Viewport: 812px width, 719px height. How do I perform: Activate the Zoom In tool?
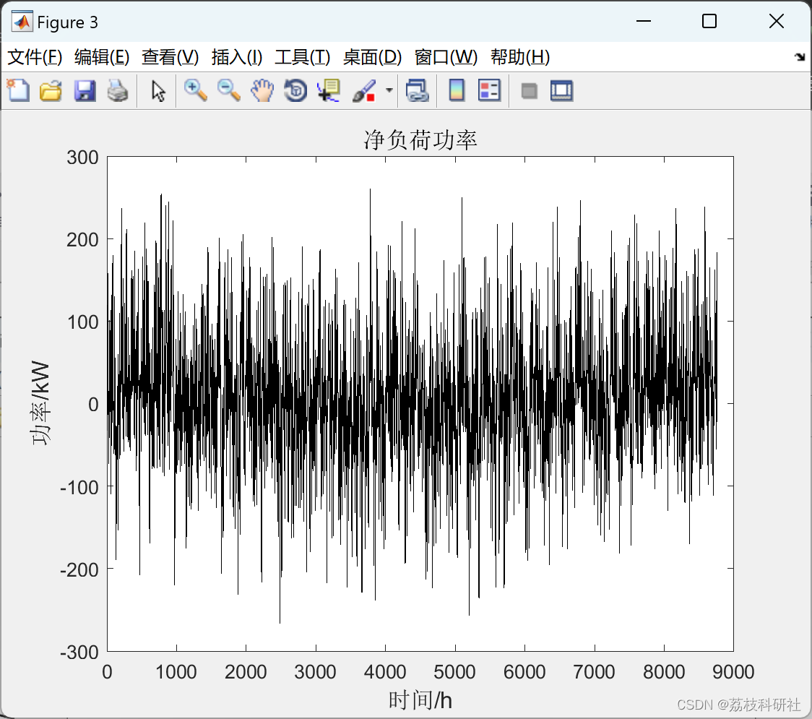pos(195,90)
